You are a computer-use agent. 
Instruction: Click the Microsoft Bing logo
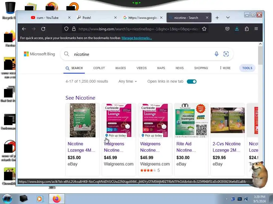tap(39, 54)
